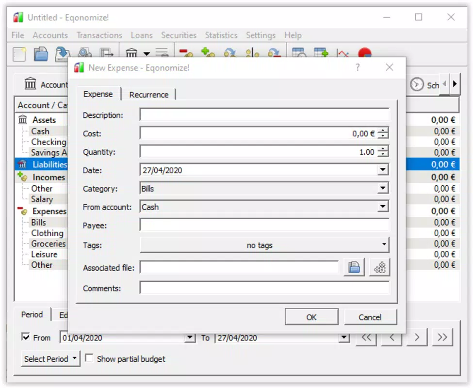This screenshot has width=473, height=388.
Task: Click the table with green plus icon
Action: [321, 52]
